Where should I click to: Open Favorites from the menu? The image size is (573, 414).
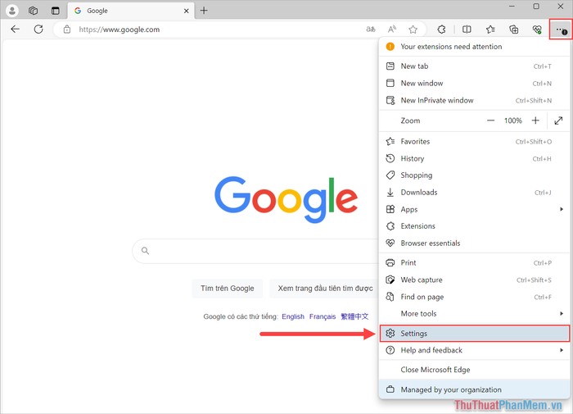coord(474,142)
